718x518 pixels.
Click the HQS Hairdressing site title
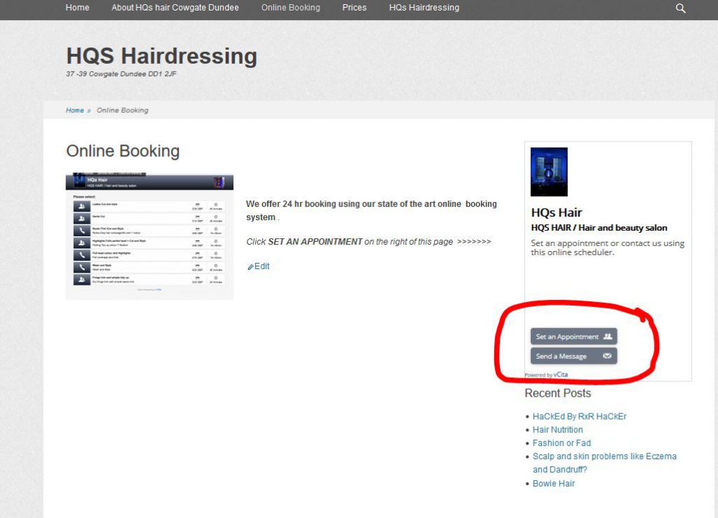[162, 56]
